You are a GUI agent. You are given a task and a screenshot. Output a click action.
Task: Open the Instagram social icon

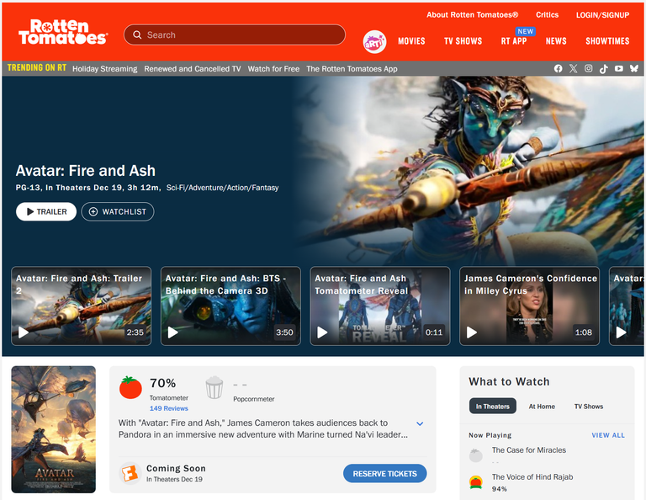[589, 69]
